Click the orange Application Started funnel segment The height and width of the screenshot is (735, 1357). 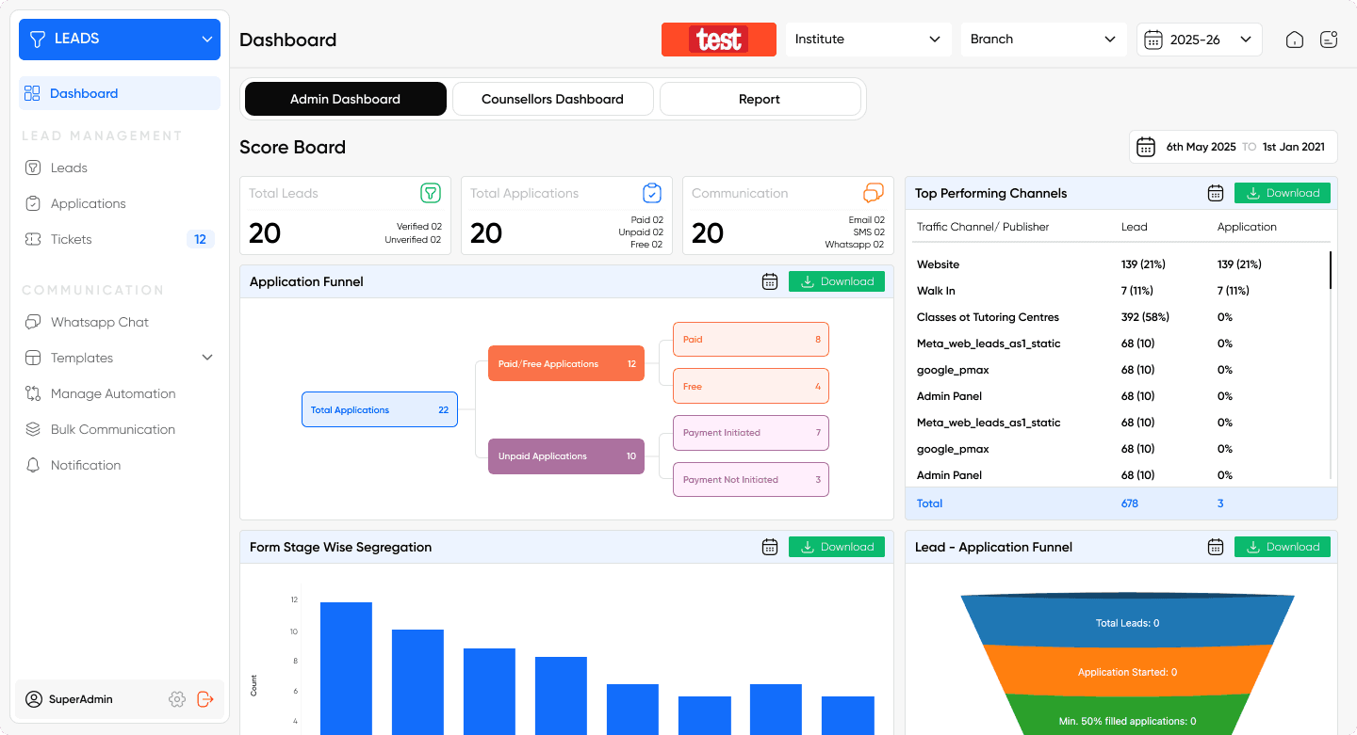click(1127, 671)
